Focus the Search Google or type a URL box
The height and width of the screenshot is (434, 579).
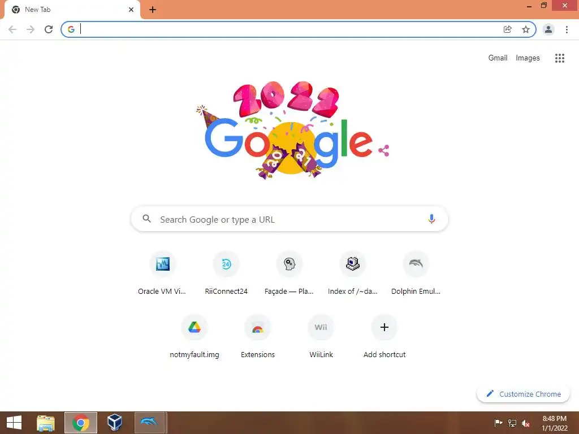[289, 219]
